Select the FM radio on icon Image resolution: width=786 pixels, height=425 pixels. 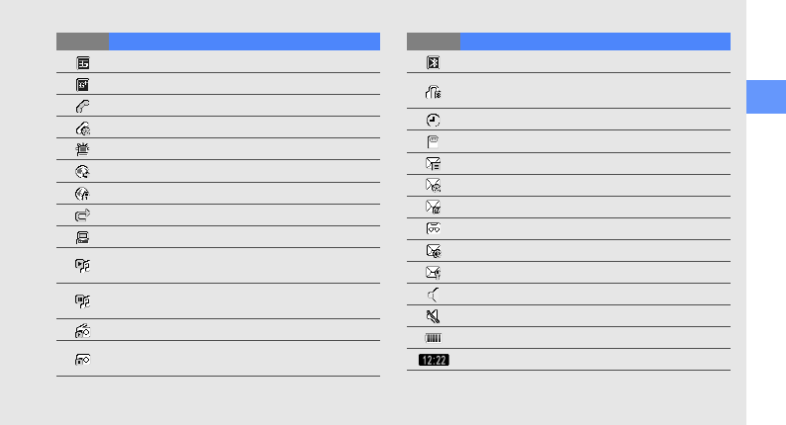83,330
